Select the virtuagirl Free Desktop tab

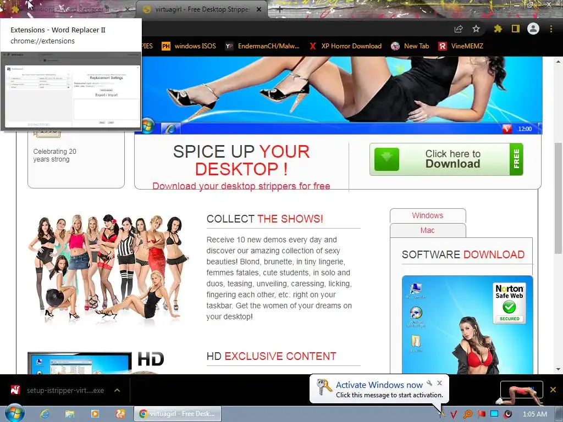tap(201, 9)
